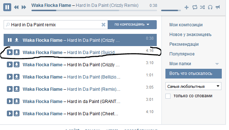Toggle shuffle mode icon

coord(202,7)
